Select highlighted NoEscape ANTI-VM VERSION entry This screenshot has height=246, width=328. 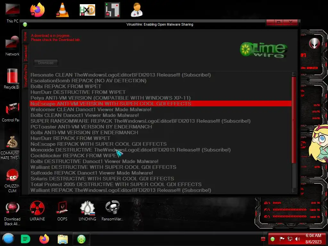point(161,104)
